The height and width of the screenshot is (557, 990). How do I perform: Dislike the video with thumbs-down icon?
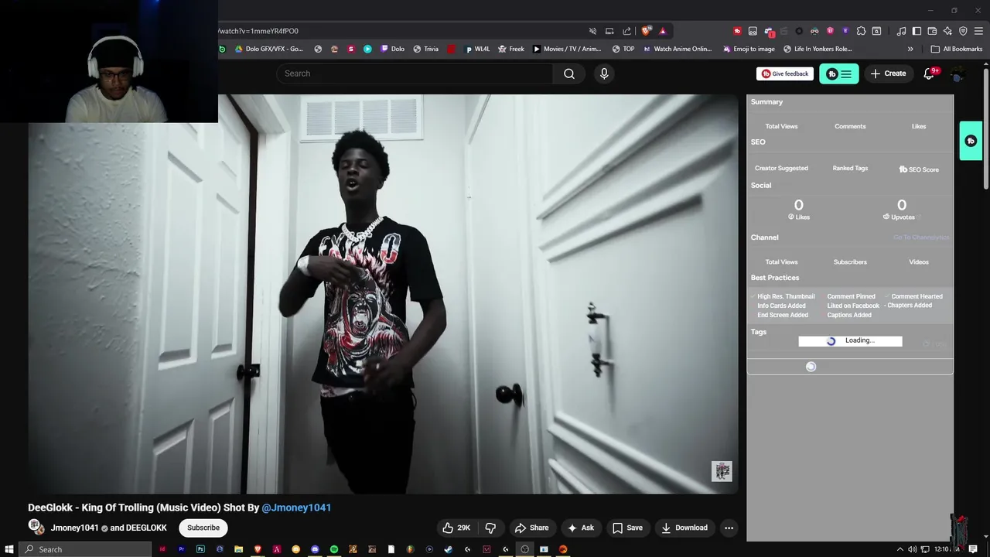(490, 528)
